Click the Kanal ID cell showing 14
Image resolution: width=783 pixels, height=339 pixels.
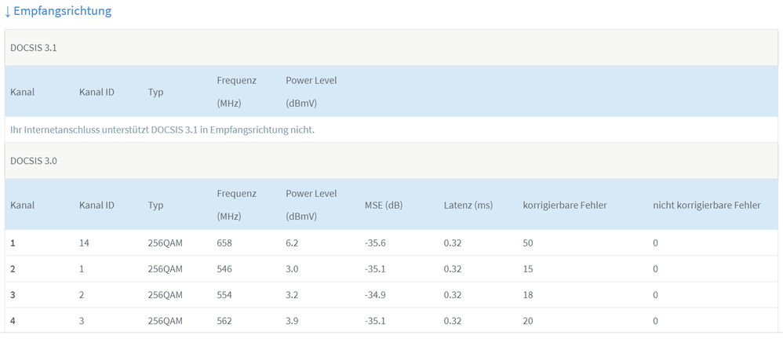pos(85,243)
